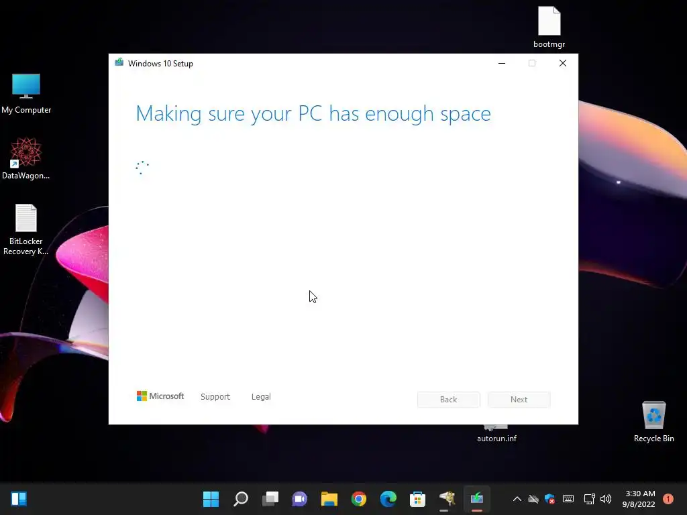Switch to Windows 10 Setup taskbar icon
687x515 pixels.
[x=477, y=499]
